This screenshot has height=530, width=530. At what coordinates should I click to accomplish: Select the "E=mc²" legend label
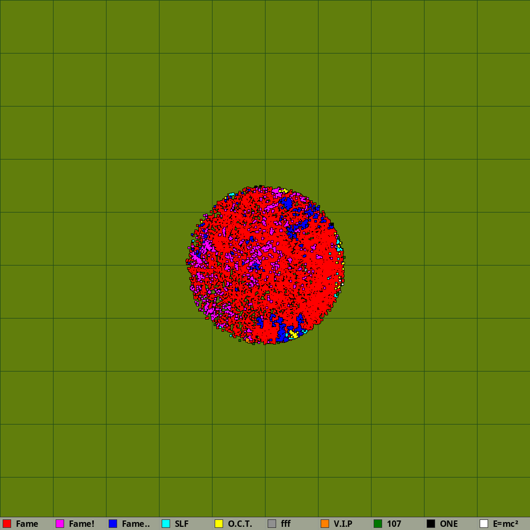(x=506, y=524)
